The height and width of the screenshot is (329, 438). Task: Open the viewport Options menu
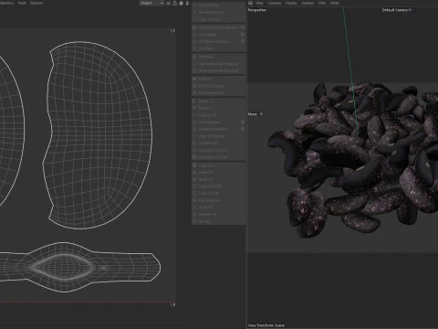308,3
